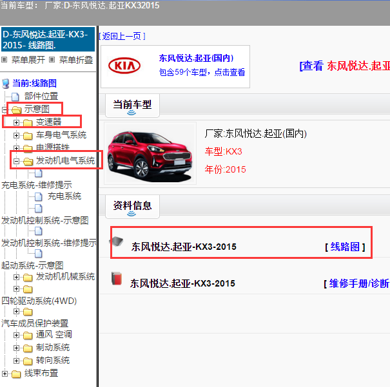The image size is (390, 387).
Task: Select 部件位置 tree item
Action: pos(41,96)
